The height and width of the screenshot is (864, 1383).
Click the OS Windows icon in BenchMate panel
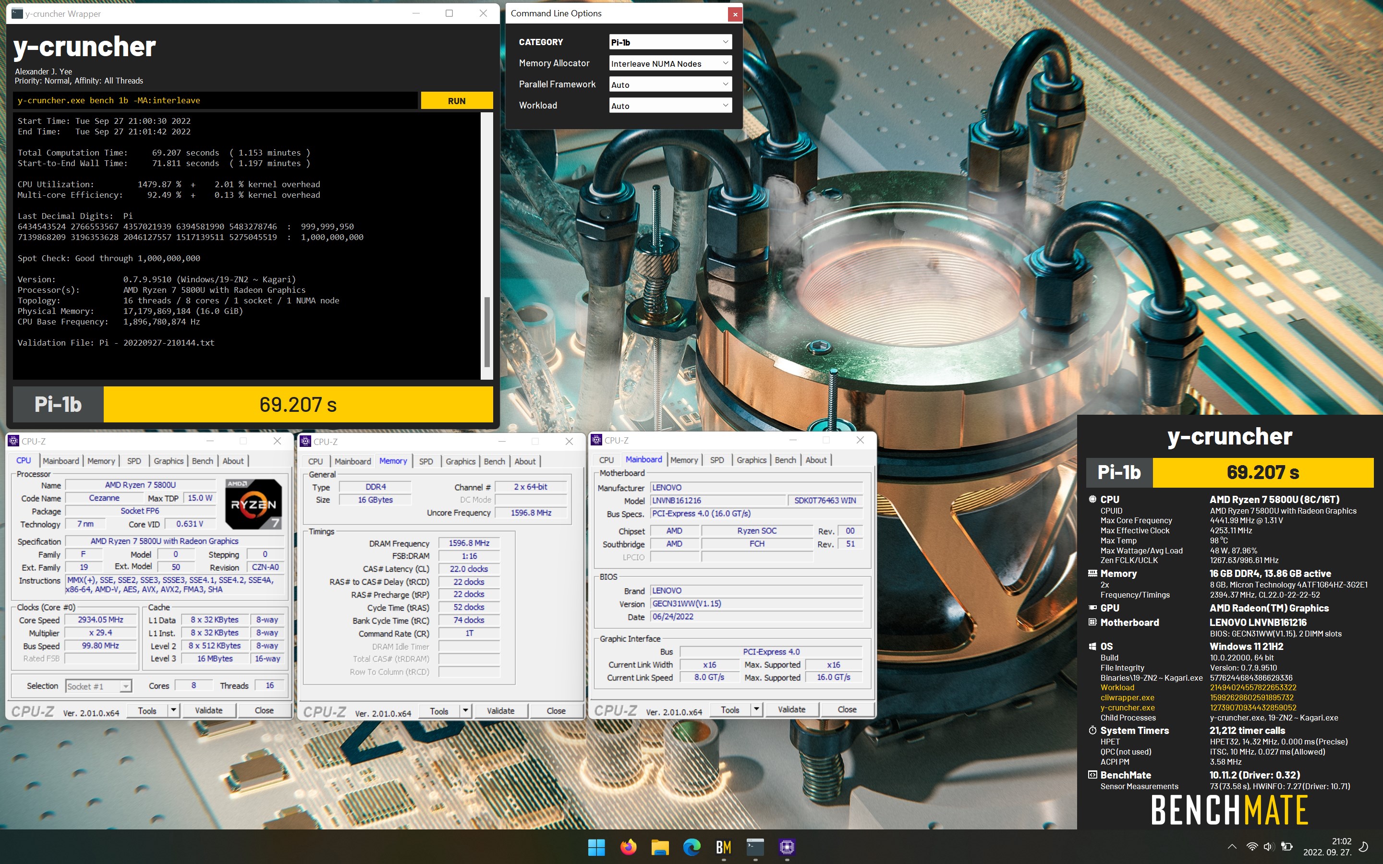click(1092, 646)
